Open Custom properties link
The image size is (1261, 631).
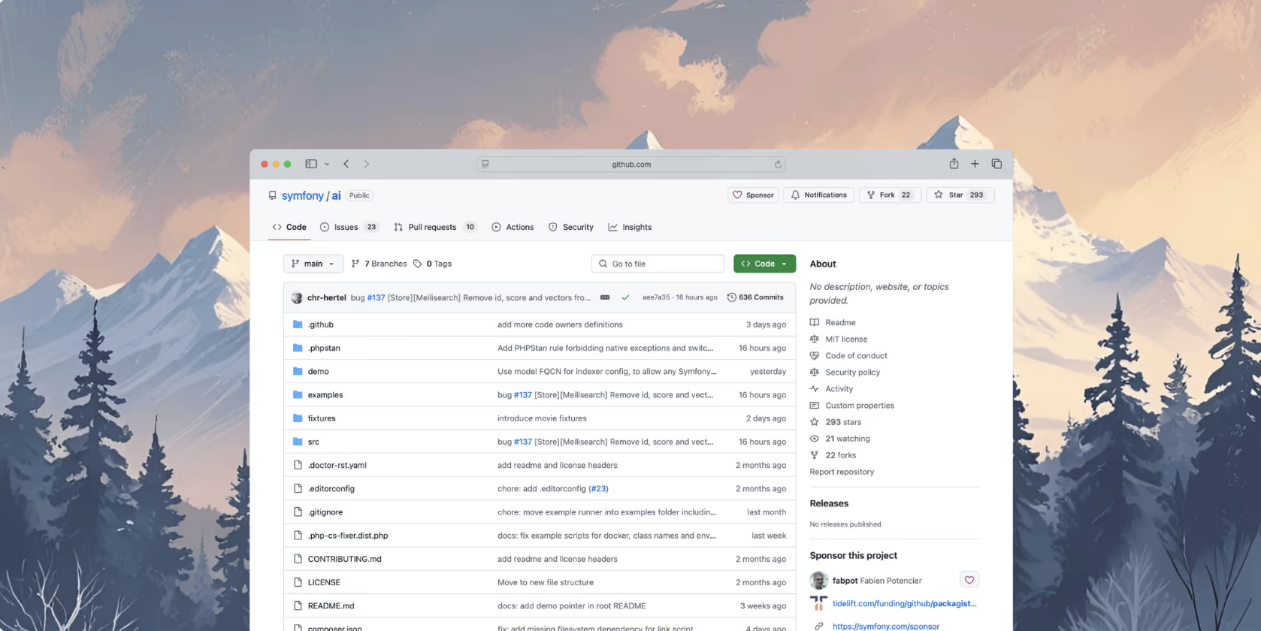(860, 405)
